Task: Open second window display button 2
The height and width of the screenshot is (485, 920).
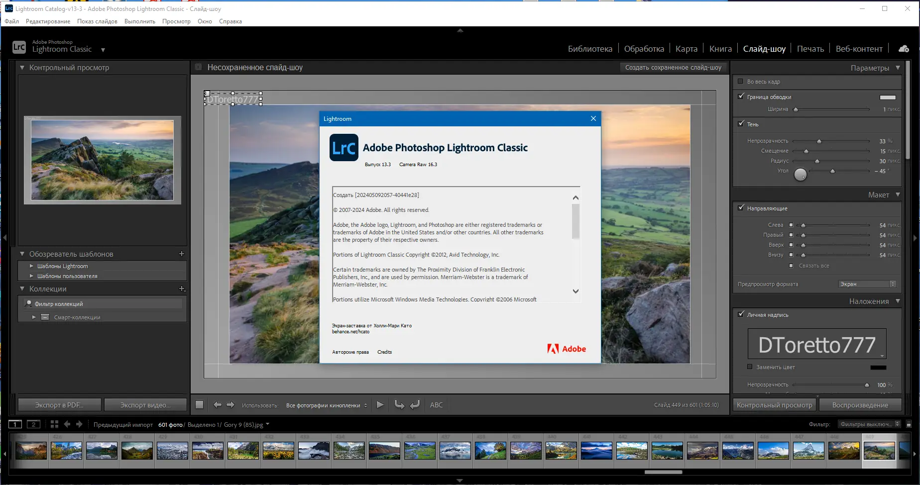Action: click(34, 424)
